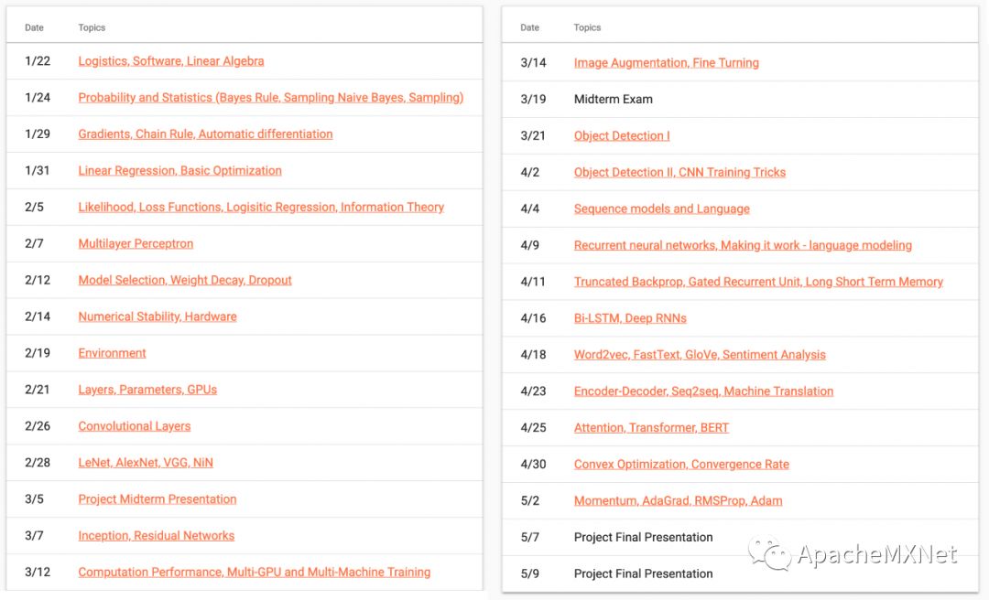Open Convolutional Layers lecture link
Viewport: 989px width, 600px height.
(135, 426)
